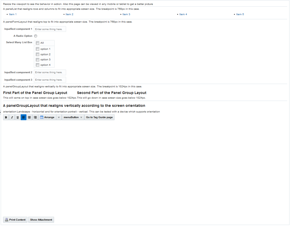Toggle Bold formatting button
The image size is (290, 226).
pyautogui.click(x=6, y=117)
